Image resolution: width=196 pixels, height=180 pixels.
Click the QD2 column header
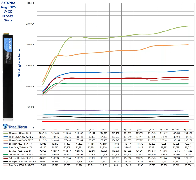[x=55, y=130]
